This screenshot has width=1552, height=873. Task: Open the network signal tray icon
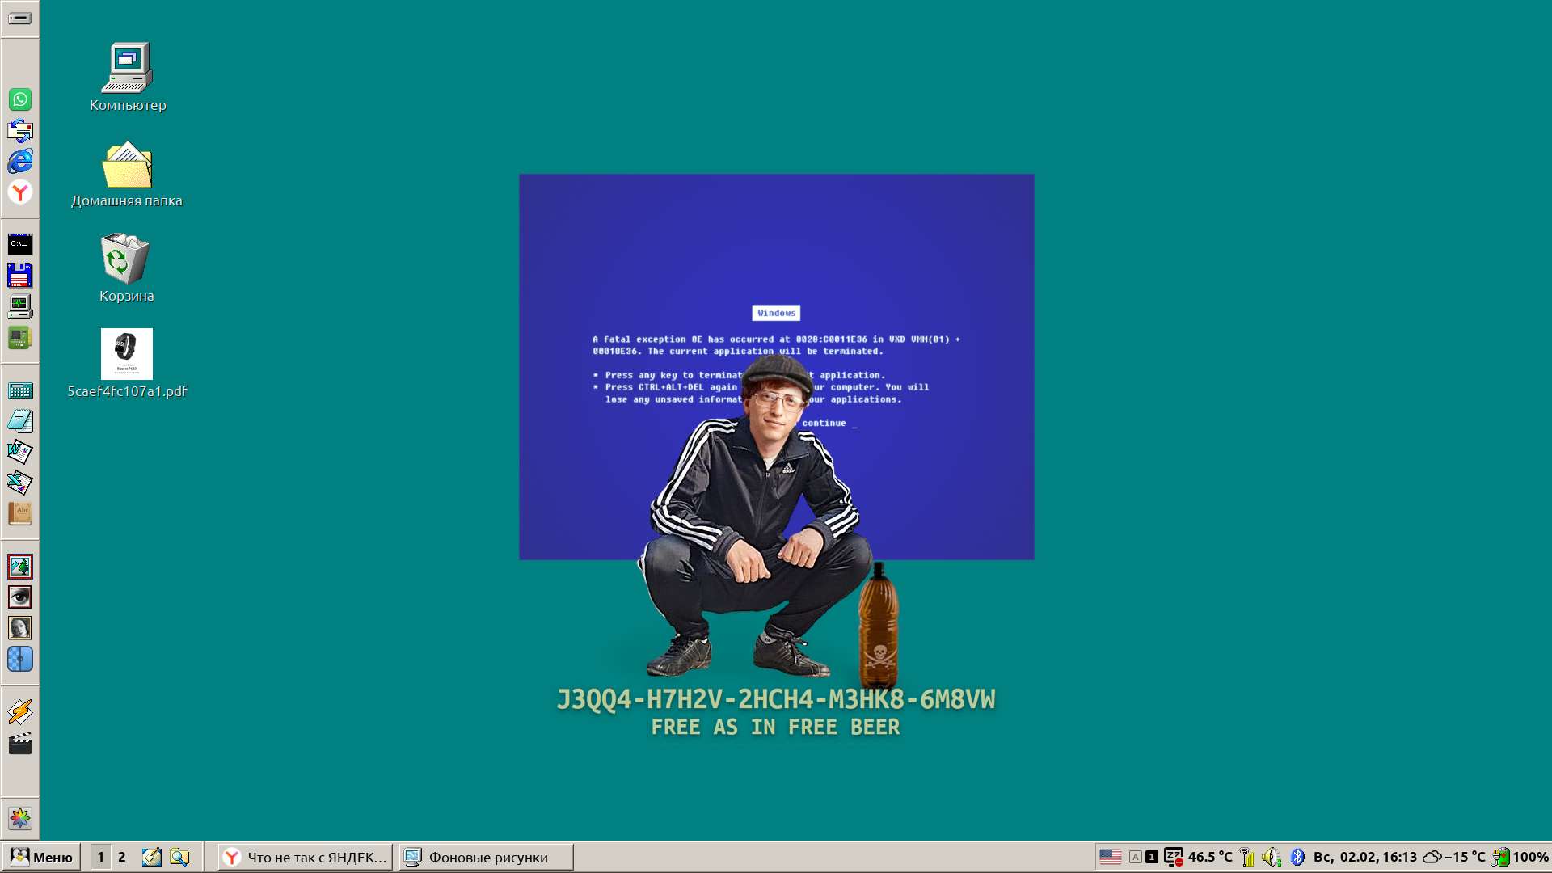click(1247, 857)
